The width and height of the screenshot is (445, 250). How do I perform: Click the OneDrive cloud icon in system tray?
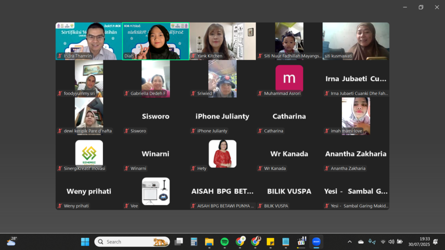pyautogui.click(x=361, y=242)
